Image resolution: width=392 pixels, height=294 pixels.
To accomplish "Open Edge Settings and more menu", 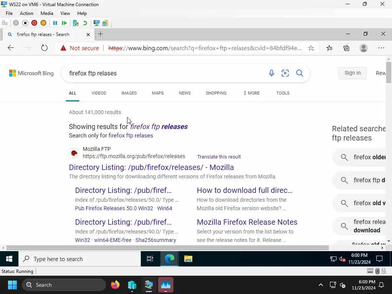I will (381, 48).
